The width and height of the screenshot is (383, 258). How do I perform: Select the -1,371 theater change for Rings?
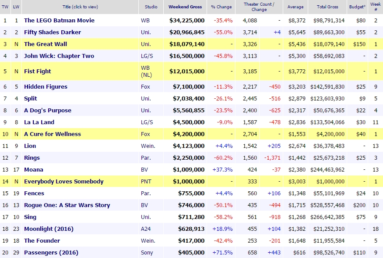(x=272, y=158)
